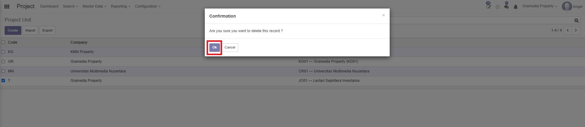This screenshot has height=127, width=585.
Task: Expand the Master Data dropdown menu
Action: [x=94, y=6]
